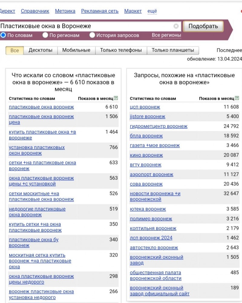This screenshot has height=303, width=242.
Task: Switch to 'Только планшеты' tab
Action: coord(173,50)
